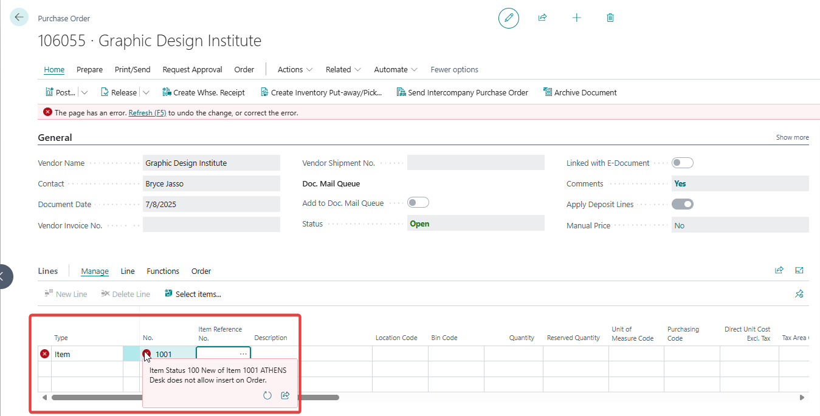Toggle Linked with E-Document switch
The width and height of the screenshot is (820, 416).
coord(683,163)
